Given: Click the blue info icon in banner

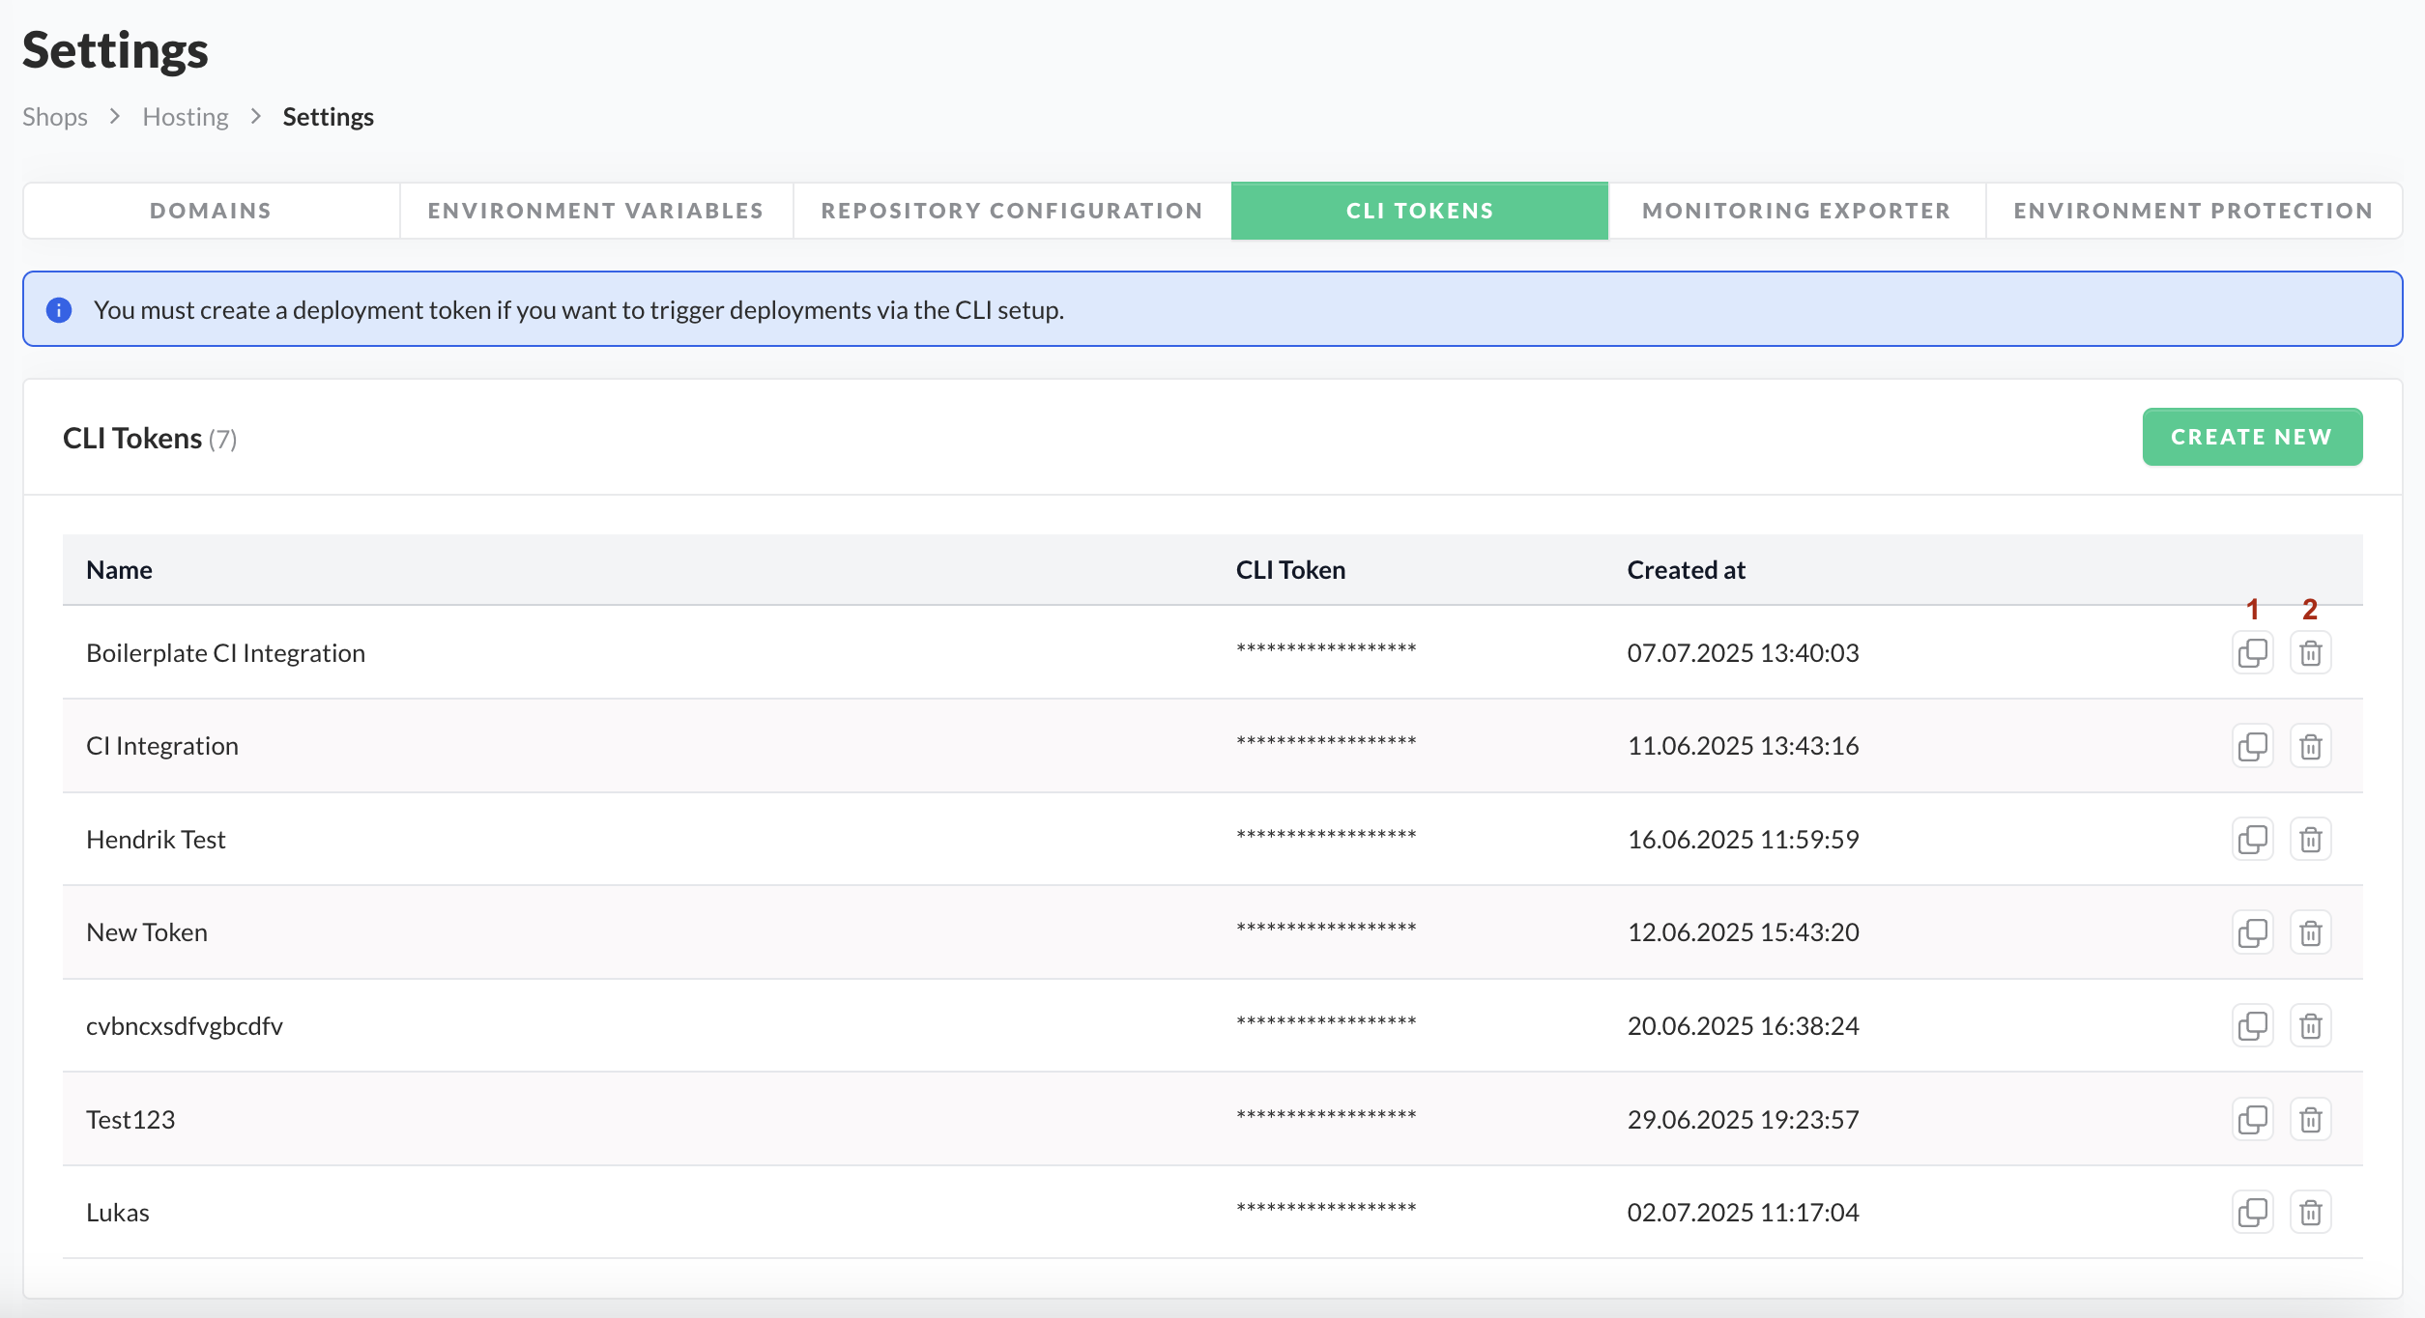Looking at the screenshot, I should [59, 310].
